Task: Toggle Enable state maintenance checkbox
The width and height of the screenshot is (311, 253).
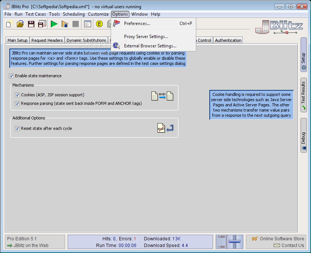Action: pyautogui.click(x=11, y=76)
